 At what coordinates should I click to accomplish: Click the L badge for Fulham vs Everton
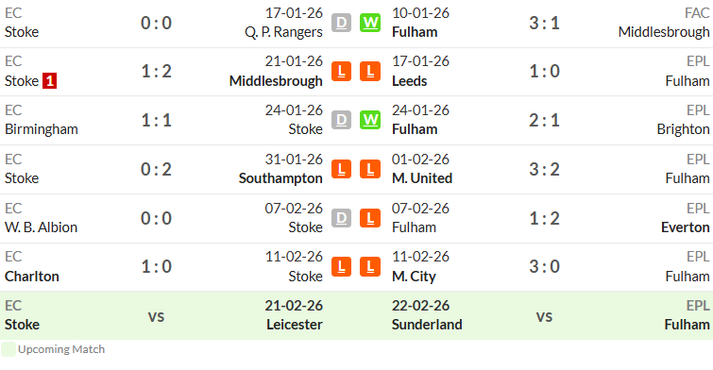(x=370, y=218)
